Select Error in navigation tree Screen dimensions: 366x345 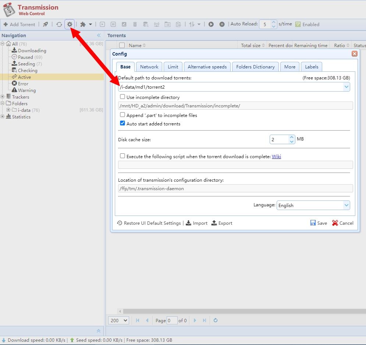20,83
